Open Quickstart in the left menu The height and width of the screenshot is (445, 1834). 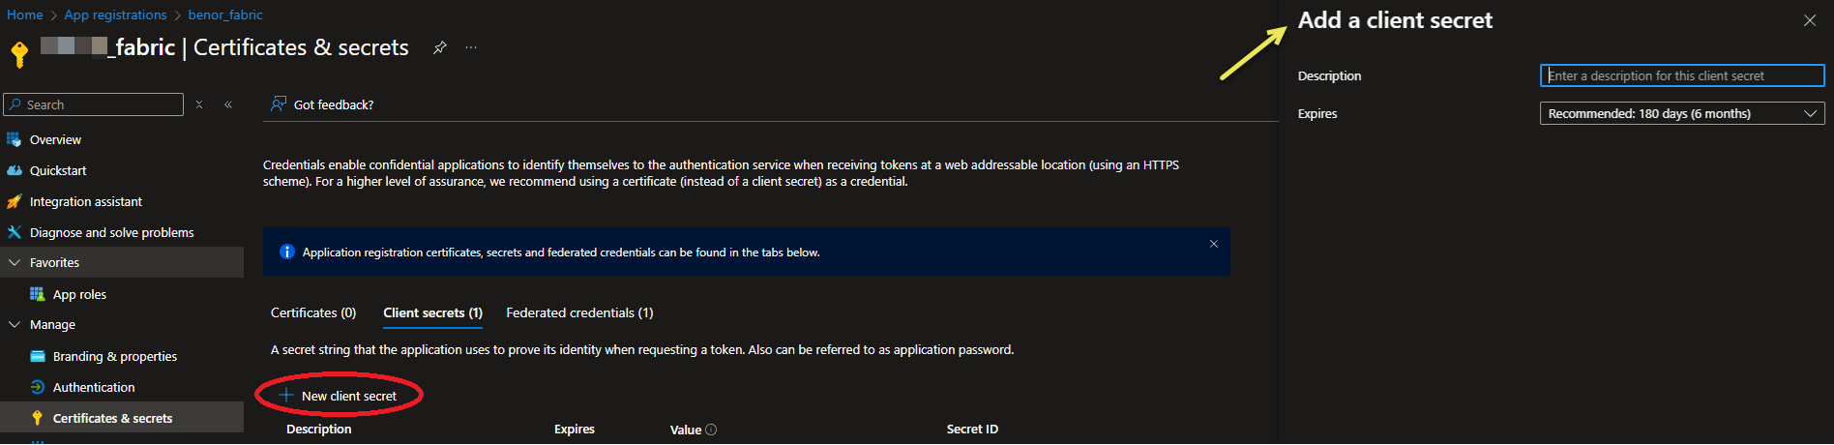(58, 170)
